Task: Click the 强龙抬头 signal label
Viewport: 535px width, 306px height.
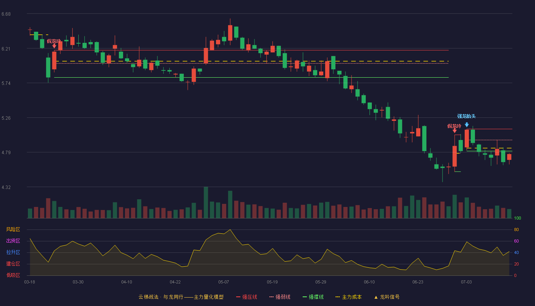Action: pos(467,116)
